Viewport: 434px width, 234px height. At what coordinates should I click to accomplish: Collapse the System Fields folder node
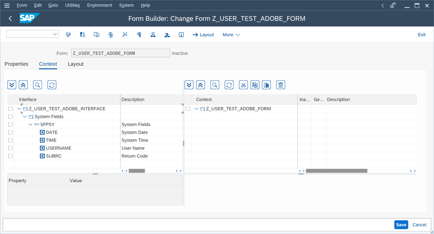click(x=25, y=117)
